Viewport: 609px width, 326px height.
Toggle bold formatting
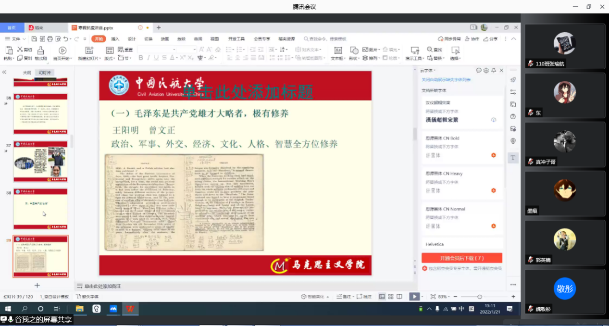[x=141, y=58]
